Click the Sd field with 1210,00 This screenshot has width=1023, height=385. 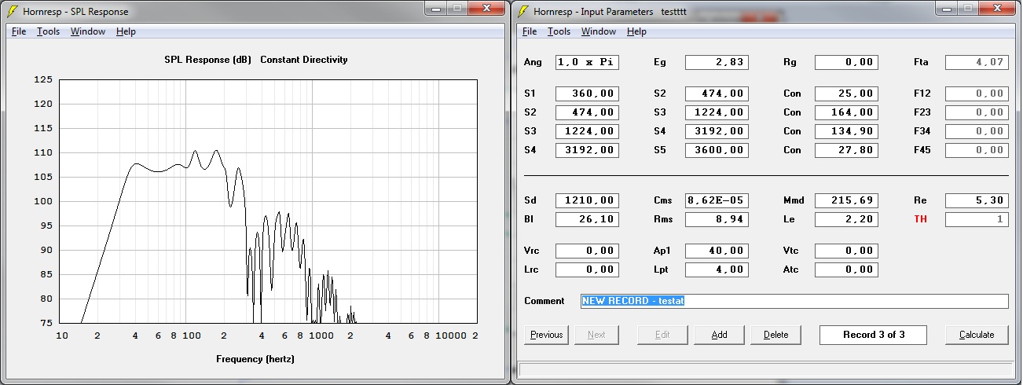coord(587,200)
